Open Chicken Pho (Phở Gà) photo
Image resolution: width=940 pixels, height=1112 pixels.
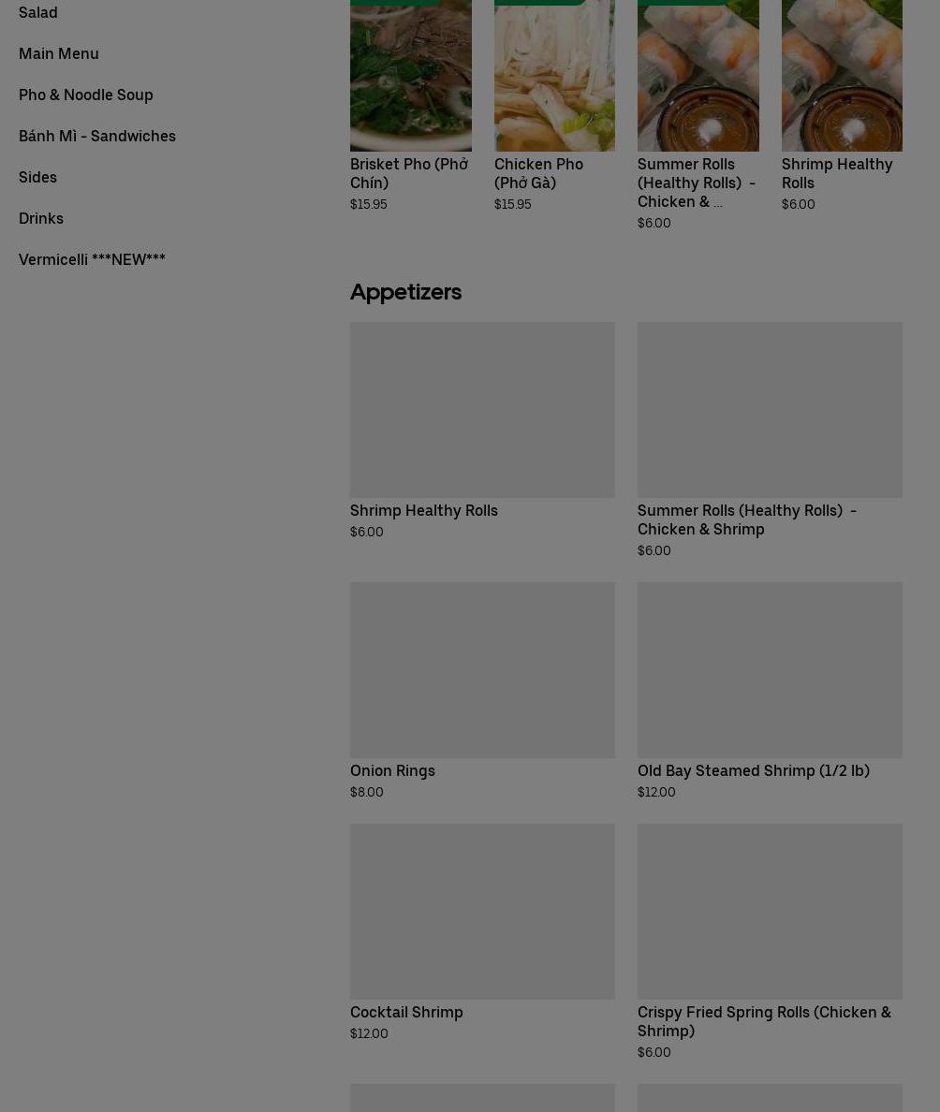pyautogui.click(x=555, y=75)
